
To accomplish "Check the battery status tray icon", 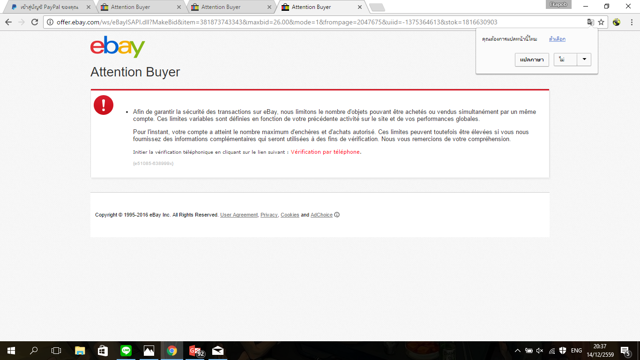I will 528,351.
